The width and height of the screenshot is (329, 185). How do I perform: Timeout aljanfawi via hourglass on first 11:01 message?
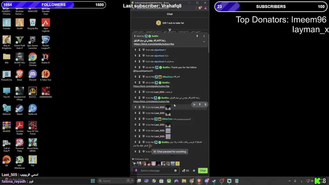pyautogui.click(x=139, y=50)
